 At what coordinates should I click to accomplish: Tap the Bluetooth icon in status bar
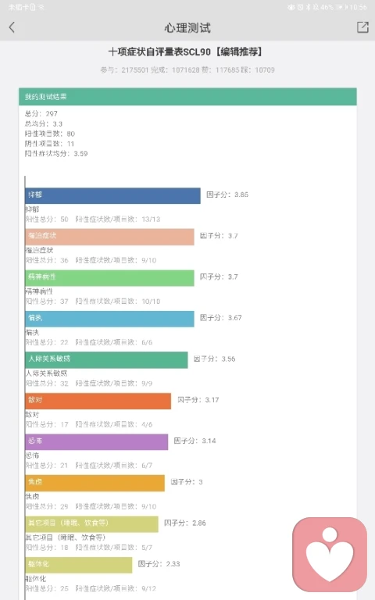(308, 7)
